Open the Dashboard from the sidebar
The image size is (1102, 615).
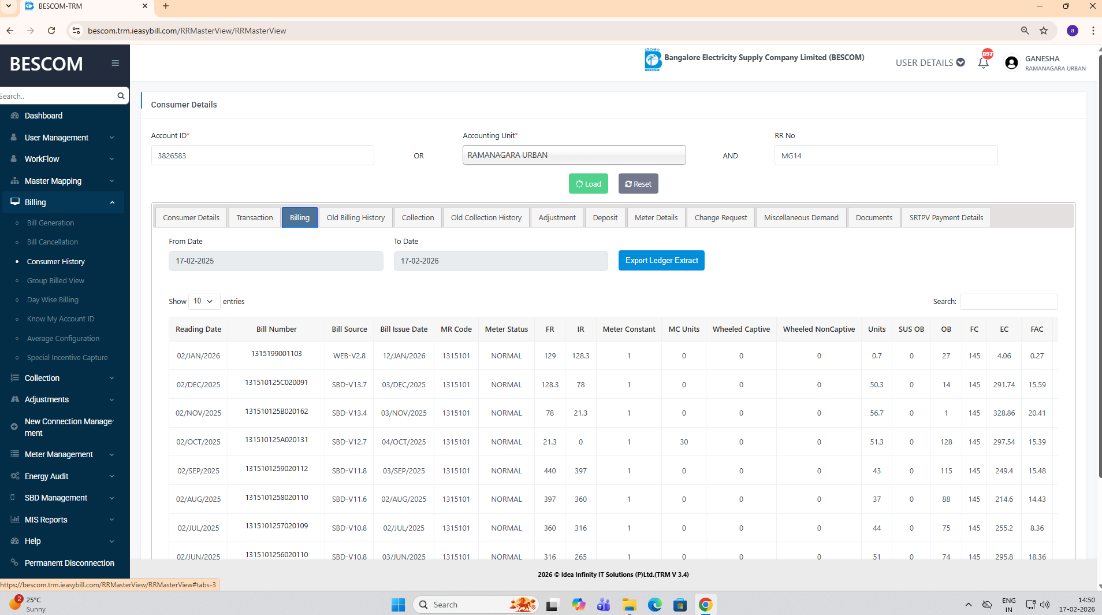[43, 116]
